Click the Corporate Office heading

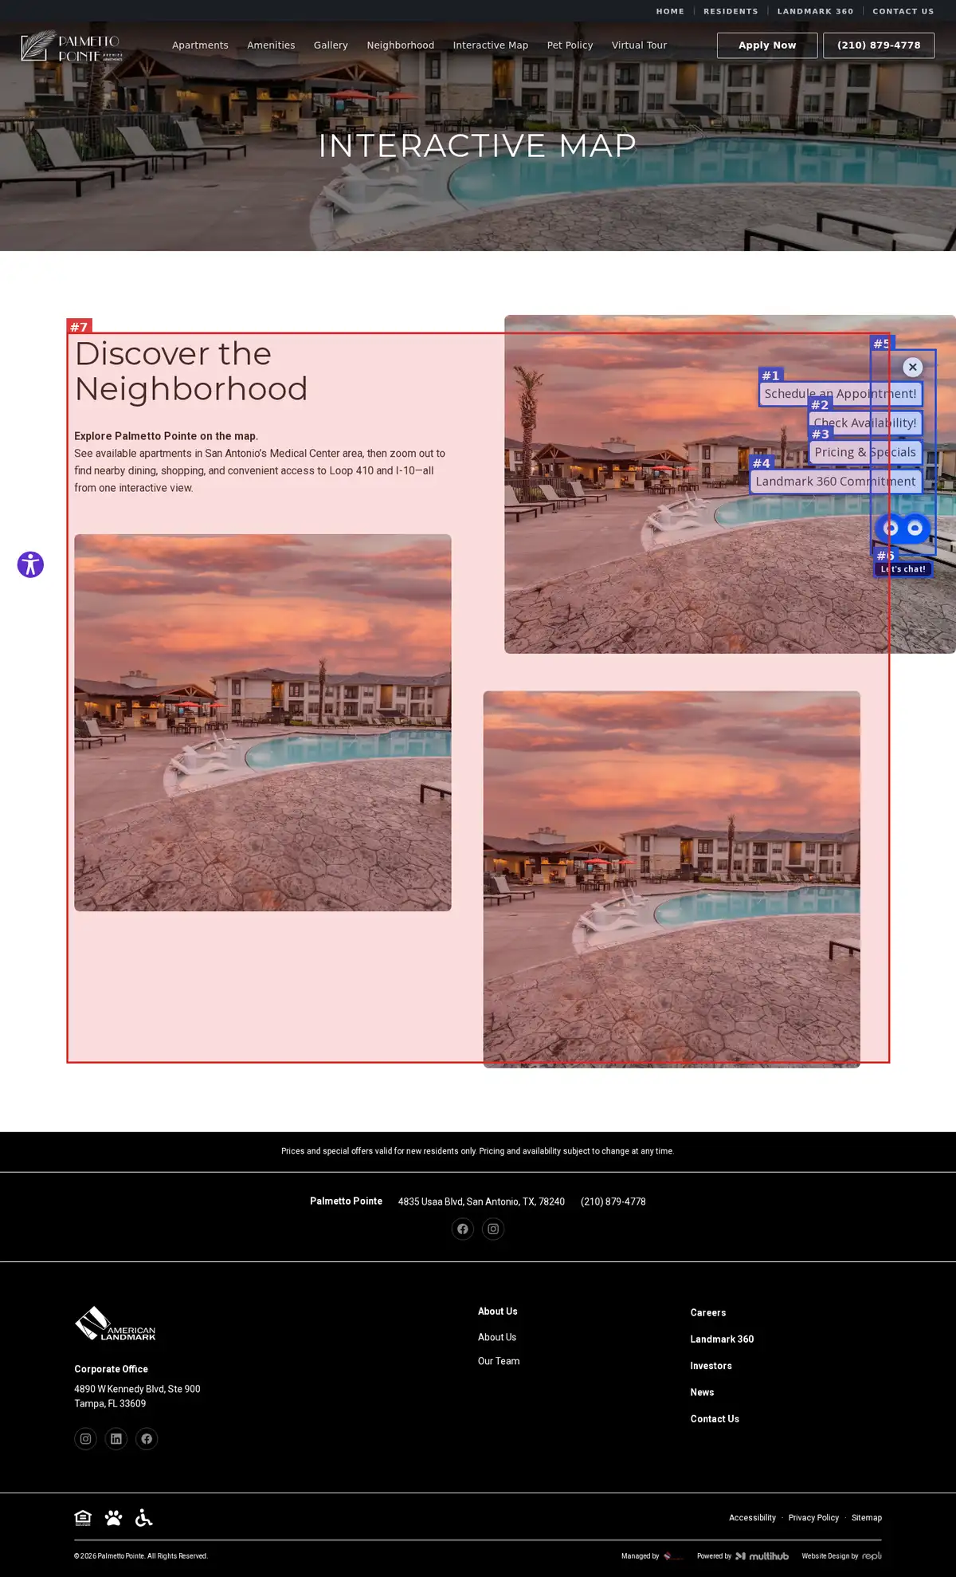point(111,1369)
